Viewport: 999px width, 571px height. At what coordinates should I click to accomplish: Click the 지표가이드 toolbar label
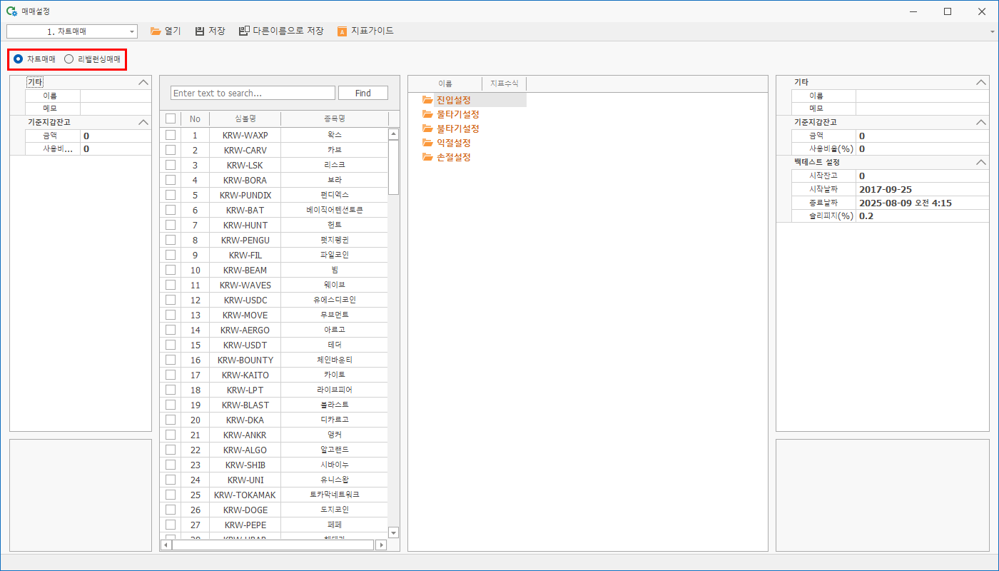[372, 31]
